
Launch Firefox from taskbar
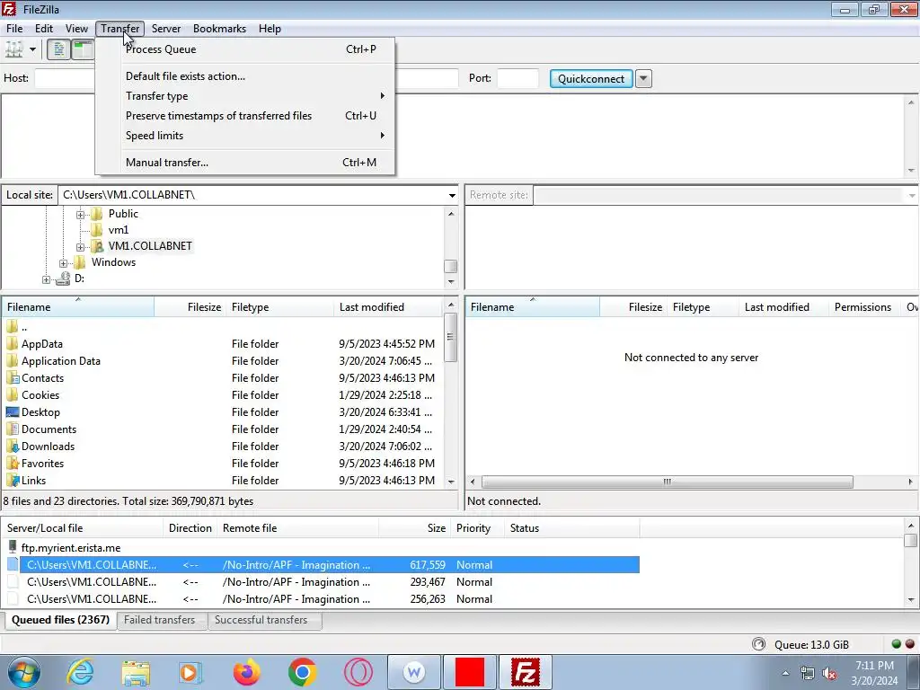coord(246,672)
